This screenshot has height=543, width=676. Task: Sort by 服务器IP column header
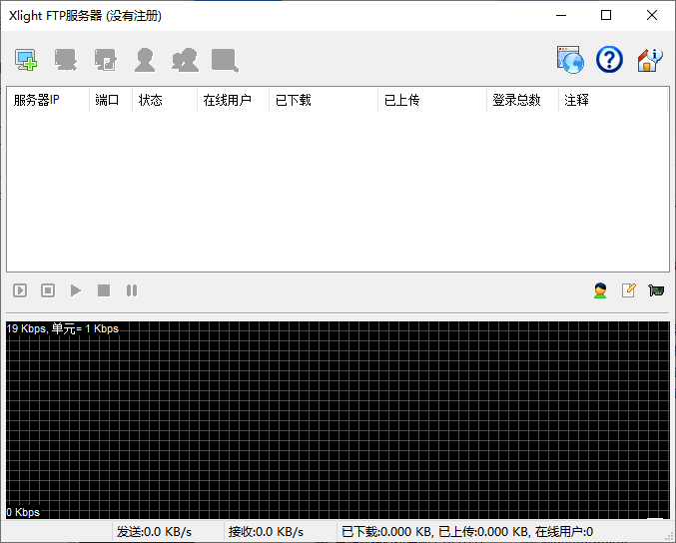point(48,100)
